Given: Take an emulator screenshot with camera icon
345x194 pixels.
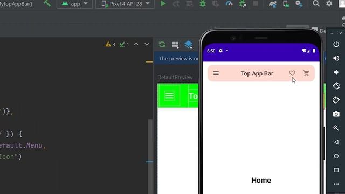Looking at the screenshot, I should tap(336, 114).
